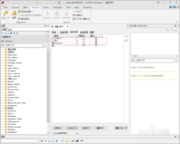Click the 注销 log off key icon

pyautogui.click(x=14, y=13)
